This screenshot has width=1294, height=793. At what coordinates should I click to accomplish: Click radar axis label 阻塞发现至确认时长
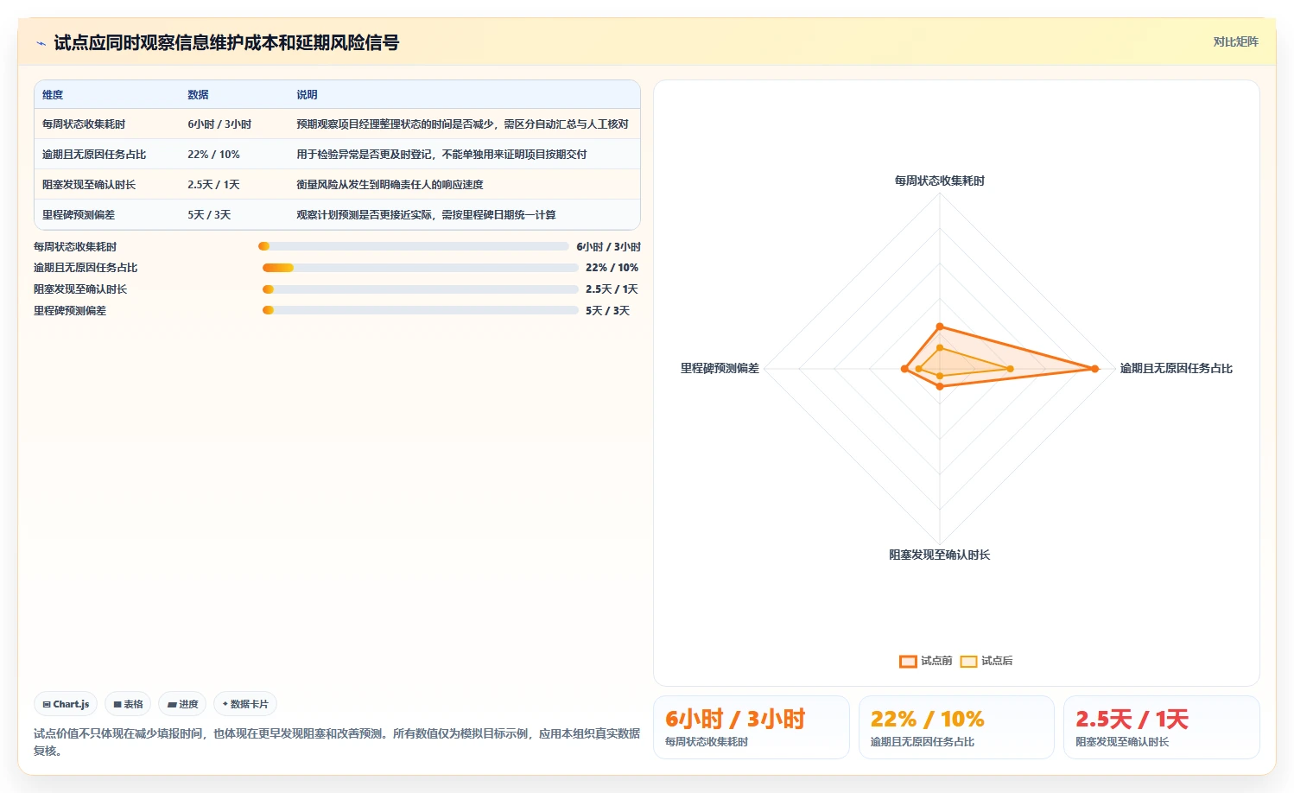(x=940, y=555)
